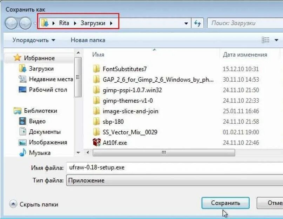283x219 pixels.
Task: Click the Имя файла input field
Action: click(175, 167)
